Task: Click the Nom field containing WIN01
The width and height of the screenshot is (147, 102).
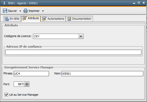Action: click(x=102, y=74)
